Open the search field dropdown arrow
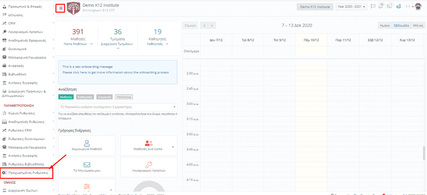This screenshot has width=427, height=195. tap(174, 107)
